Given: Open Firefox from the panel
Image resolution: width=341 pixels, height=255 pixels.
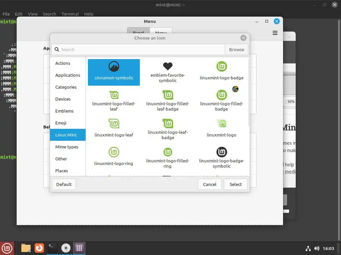Looking at the screenshot, I should click(x=39, y=248).
